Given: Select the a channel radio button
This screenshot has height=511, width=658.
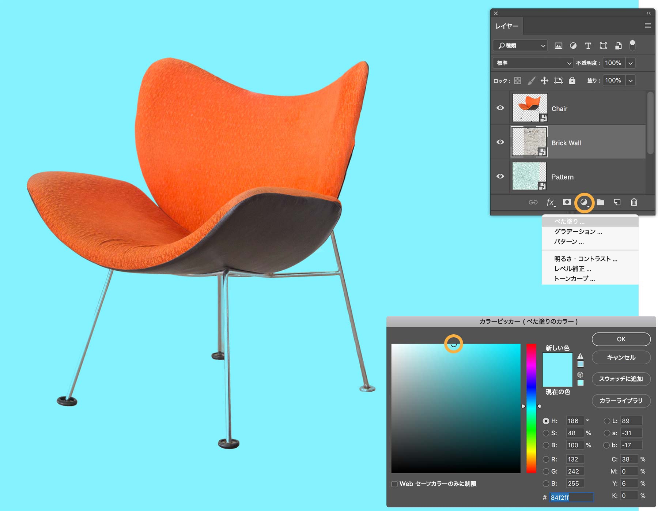Looking at the screenshot, I should click(607, 433).
